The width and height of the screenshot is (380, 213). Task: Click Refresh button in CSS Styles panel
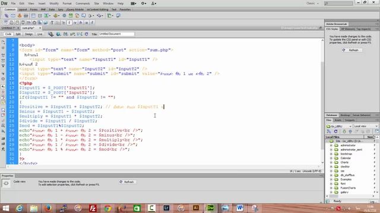(x=352, y=50)
